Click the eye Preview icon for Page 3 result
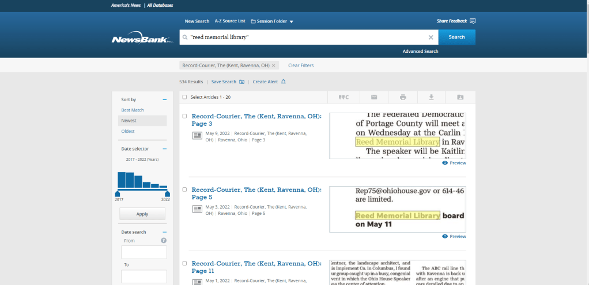The width and height of the screenshot is (589, 285). [445, 163]
